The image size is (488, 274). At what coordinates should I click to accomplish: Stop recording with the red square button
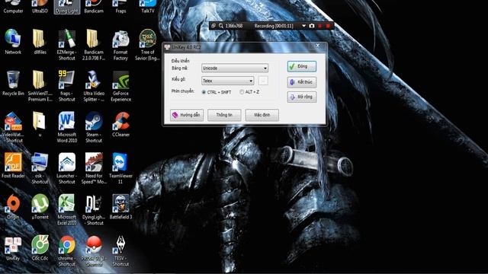coord(328,26)
